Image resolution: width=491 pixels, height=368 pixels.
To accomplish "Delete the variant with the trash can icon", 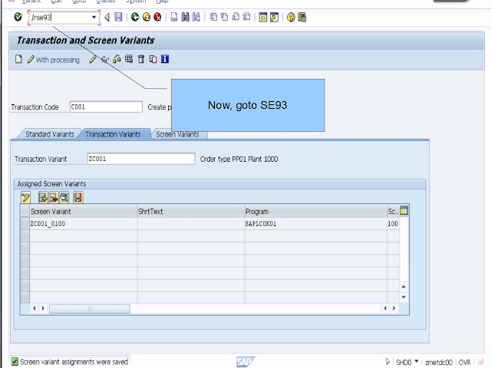I will coord(141,59).
